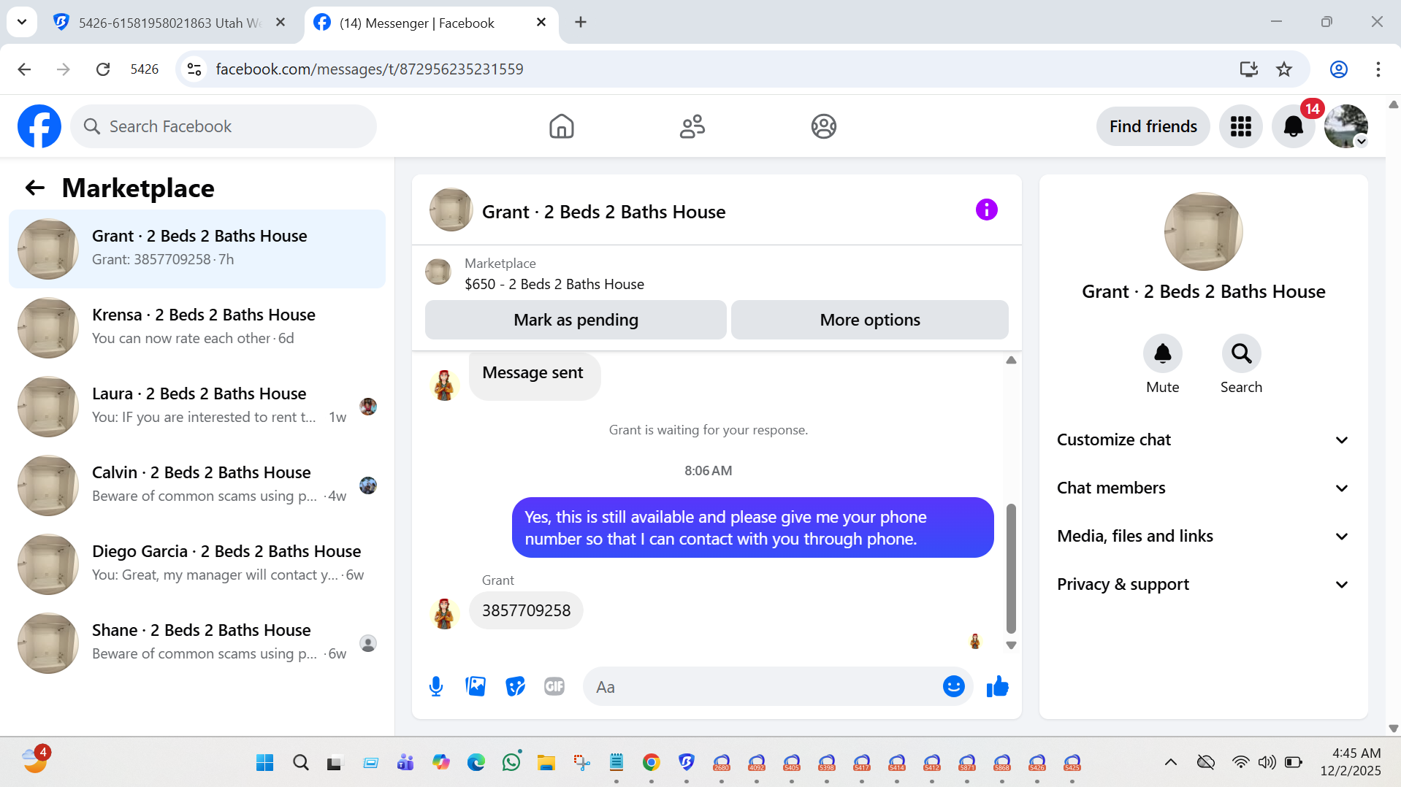Open the Windows Start menu

pos(264,763)
